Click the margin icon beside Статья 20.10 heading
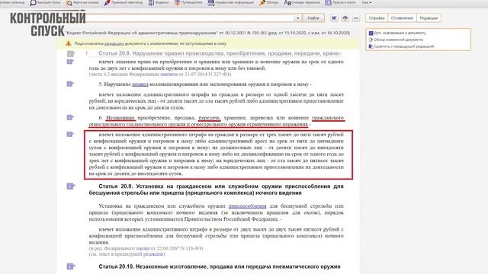This screenshot has height=274, width=488. tap(71, 266)
